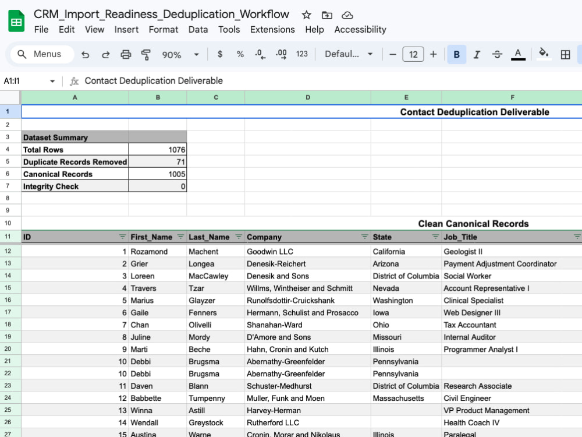Screen dimensions: 582x437
Task: Click the formula bar text
Action: pyautogui.click(x=154, y=81)
